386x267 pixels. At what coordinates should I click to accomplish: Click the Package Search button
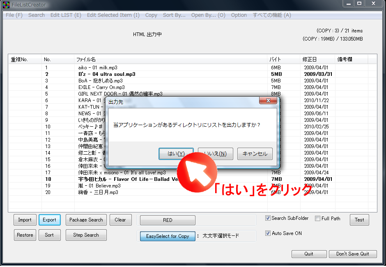pyautogui.click(x=86, y=220)
